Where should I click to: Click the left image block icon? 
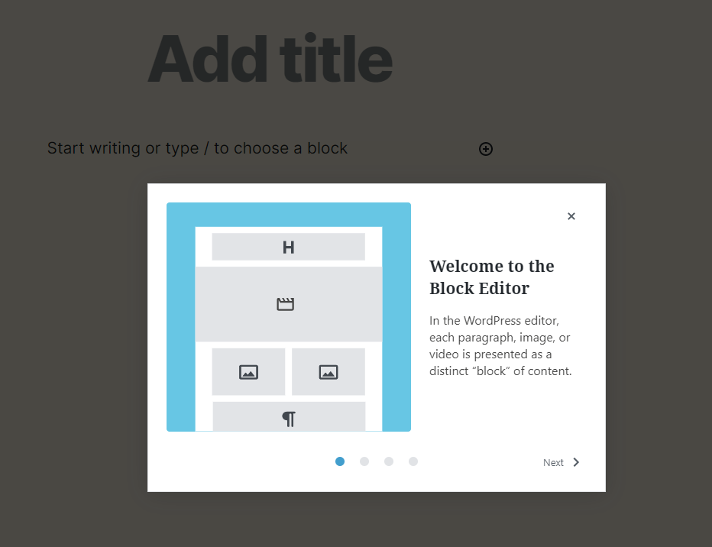pos(248,372)
